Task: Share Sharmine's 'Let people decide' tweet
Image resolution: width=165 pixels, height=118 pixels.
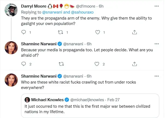Action: 134,64
